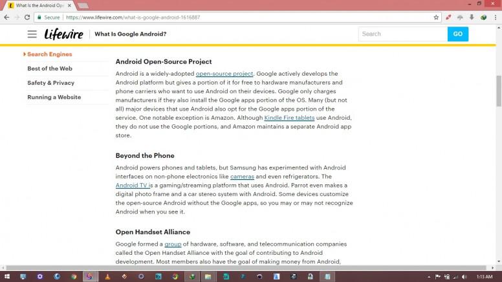Click the vertical scrollbar thumb
This screenshot has width=502, height=282.
[x=499, y=91]
